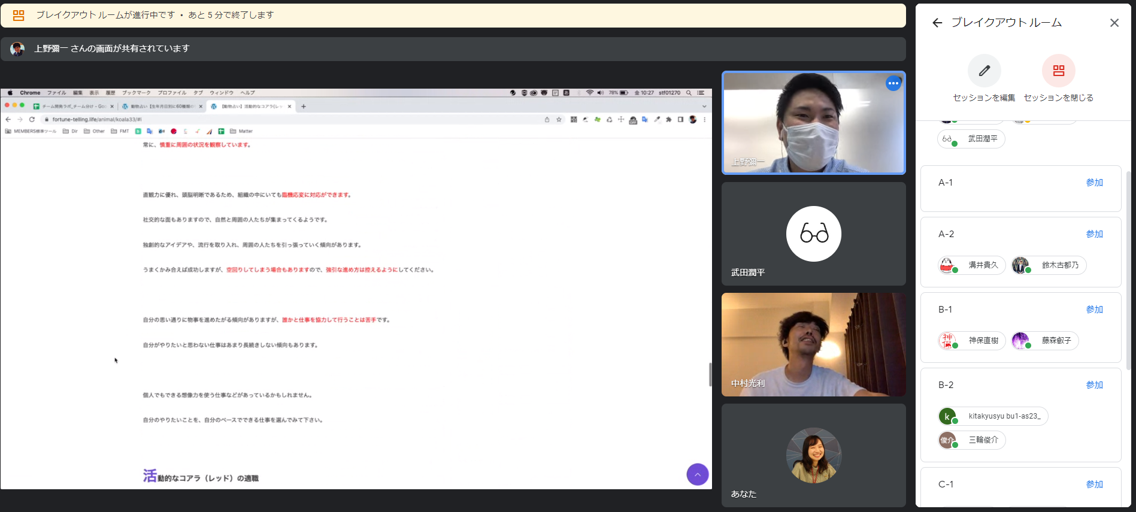Click the back arrow in breakout rooms panel

(x=937, y=23)
